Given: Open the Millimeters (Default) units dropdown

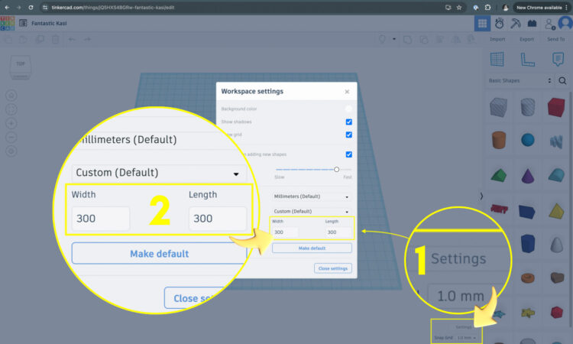Looking at the screenshot, I should [312, 196].
